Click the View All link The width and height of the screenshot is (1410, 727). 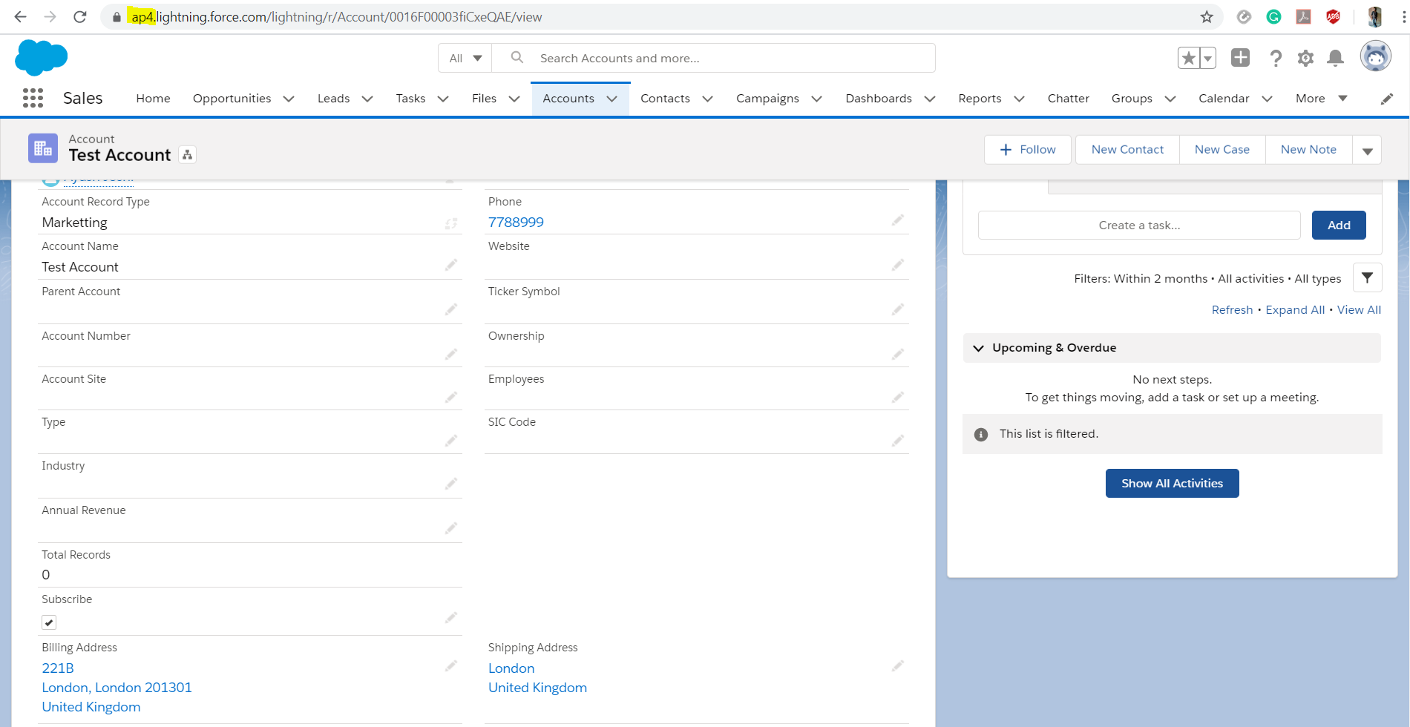(1359, 310)
